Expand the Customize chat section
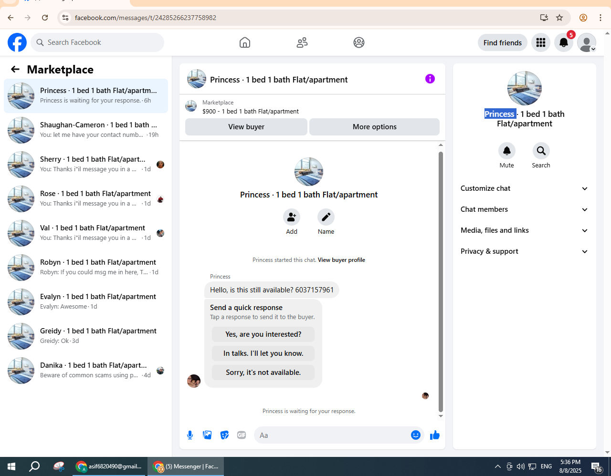 pos(525,188)
